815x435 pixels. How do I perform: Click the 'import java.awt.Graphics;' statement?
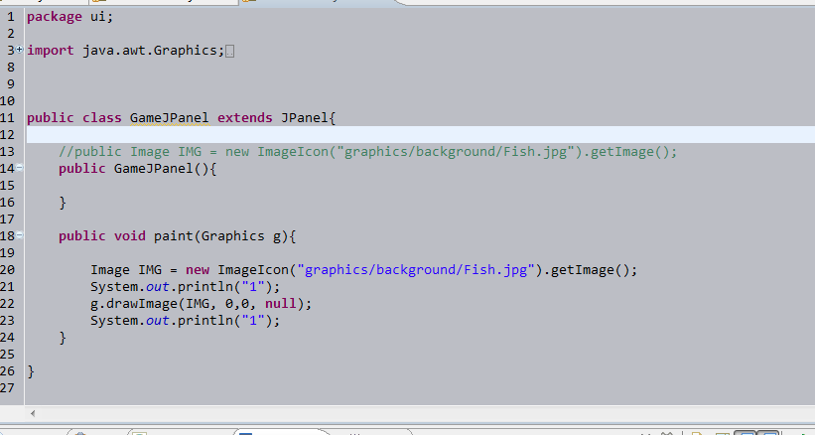(126, 51)
